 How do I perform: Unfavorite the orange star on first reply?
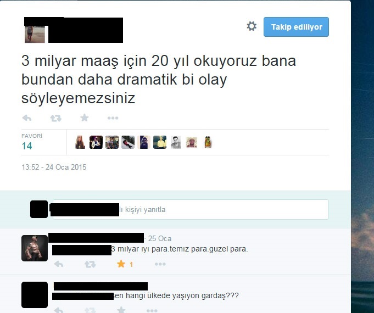tap(121, 264)
